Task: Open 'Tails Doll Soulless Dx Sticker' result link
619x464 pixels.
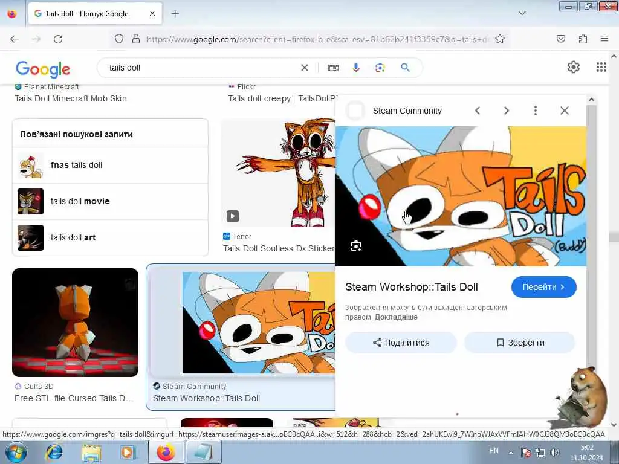Action: click(279, 248)
